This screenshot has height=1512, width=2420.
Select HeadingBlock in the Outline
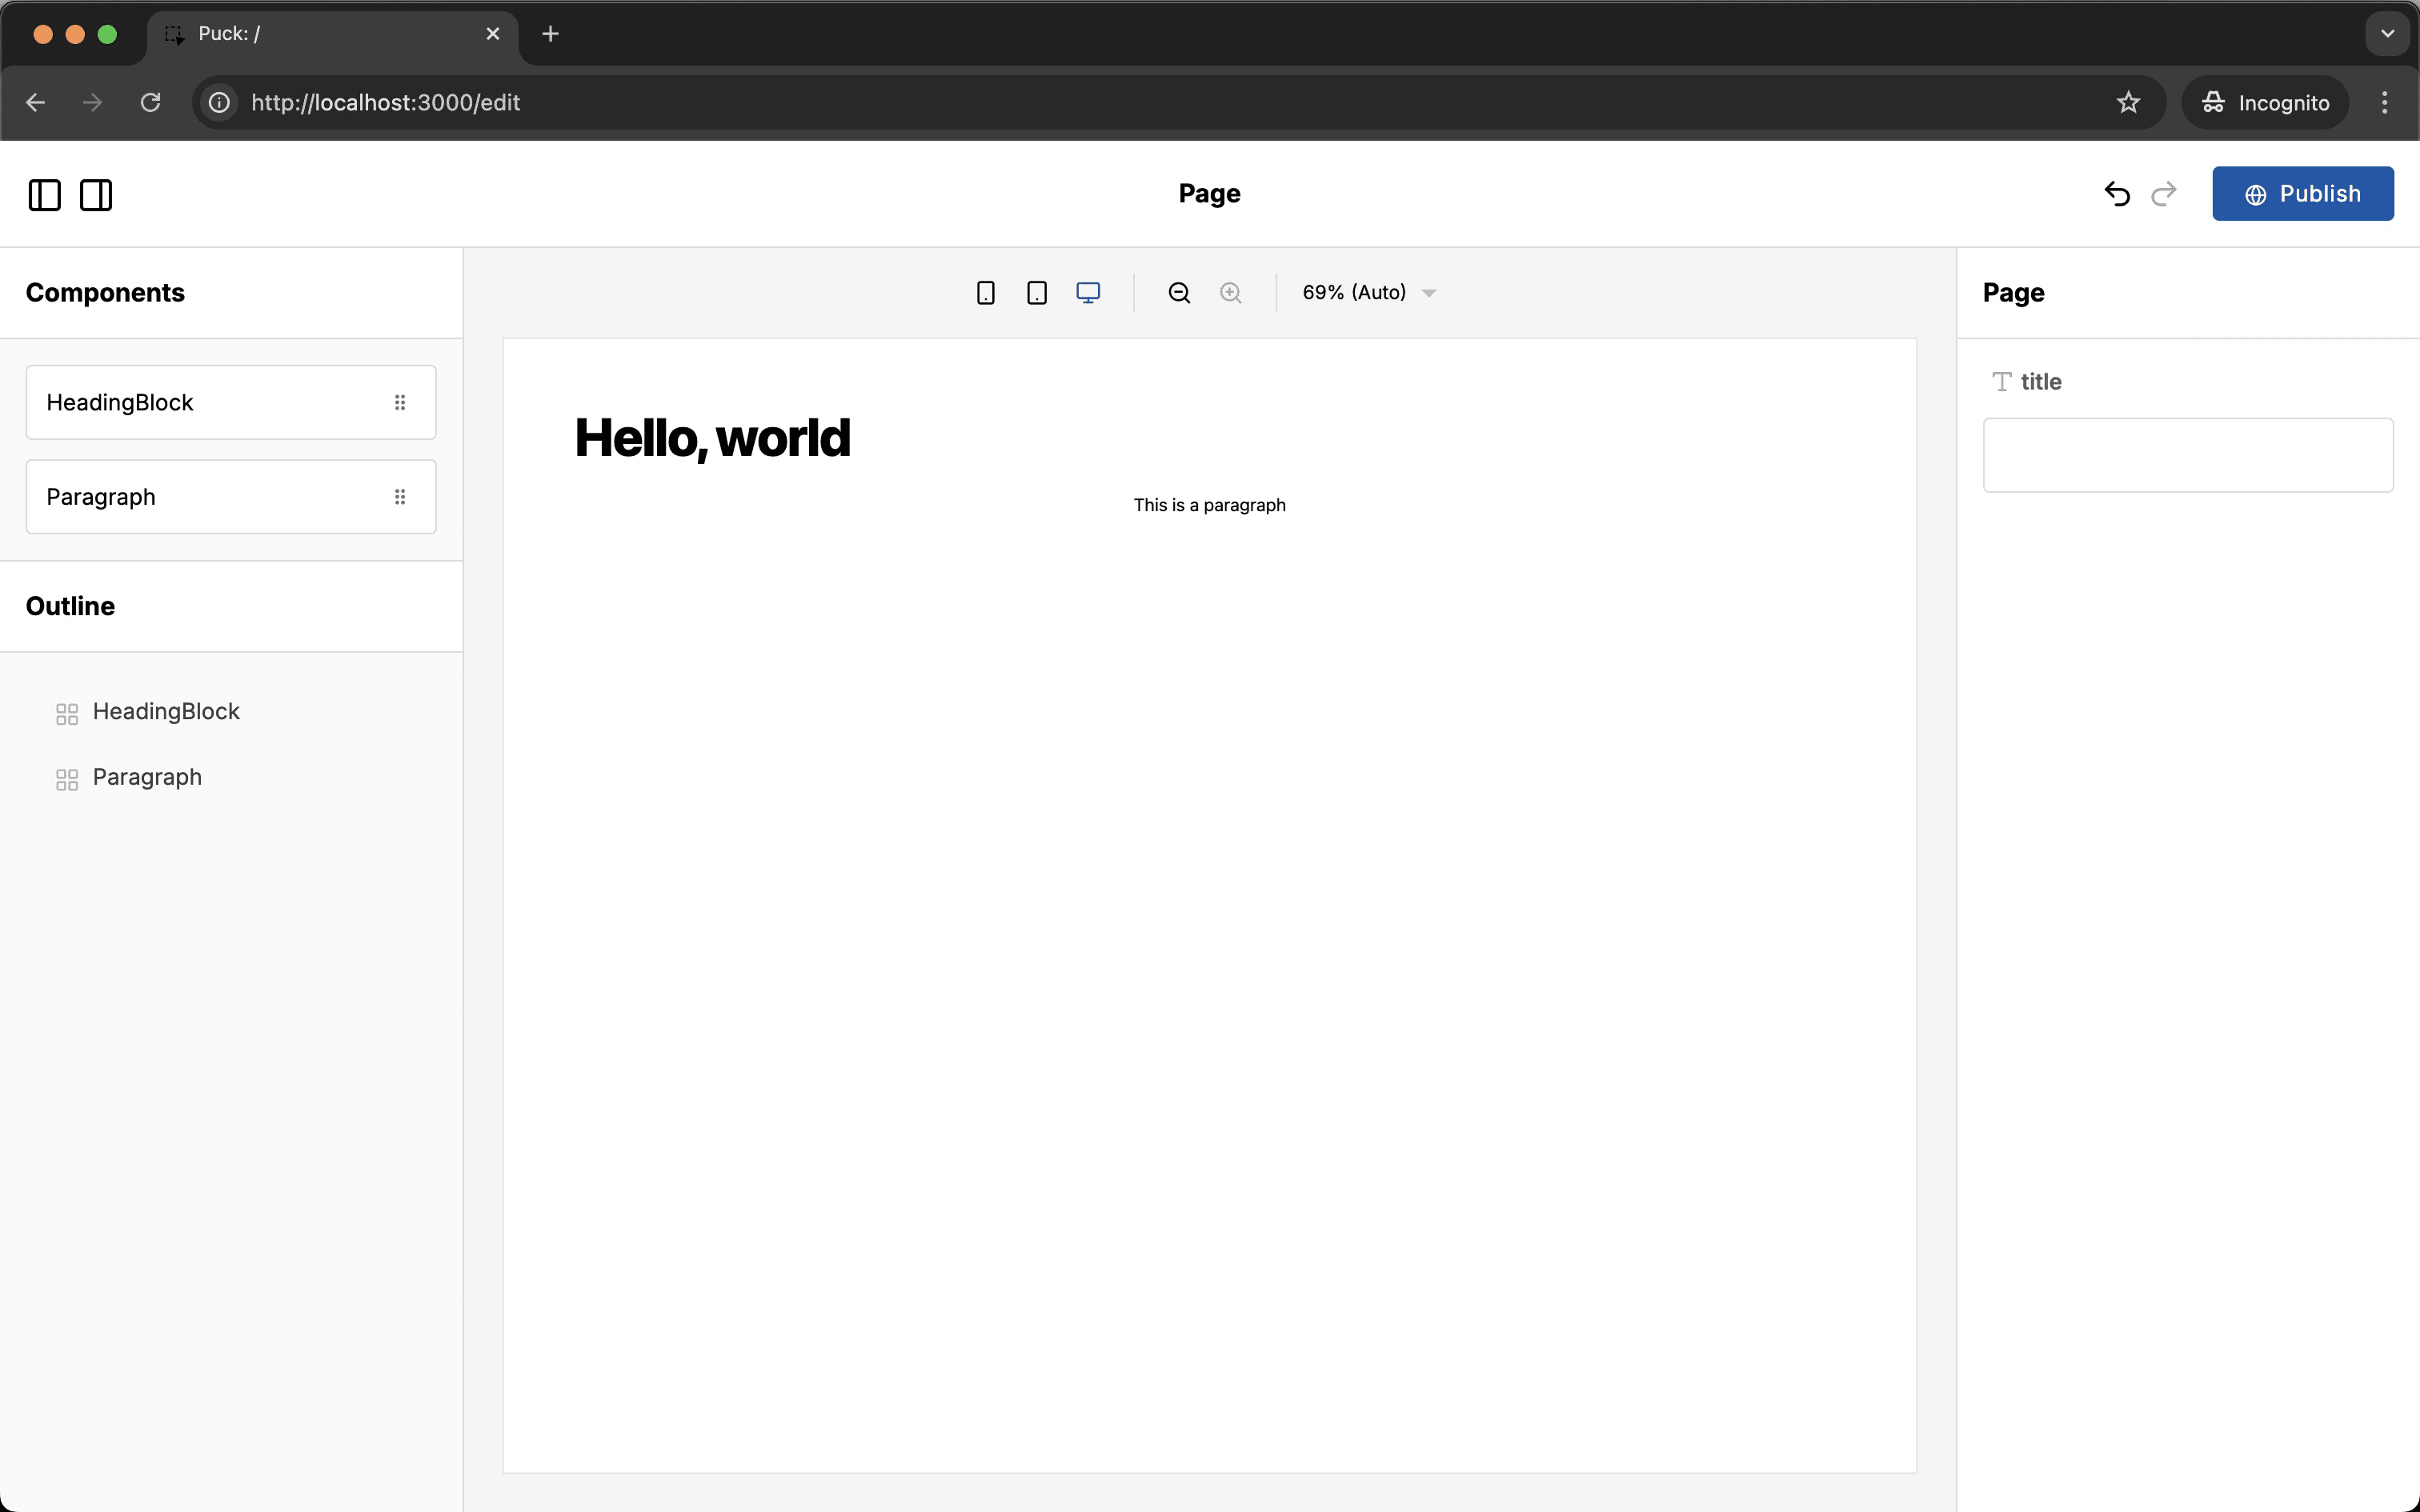pyautogui.click(x=166, y=712)
